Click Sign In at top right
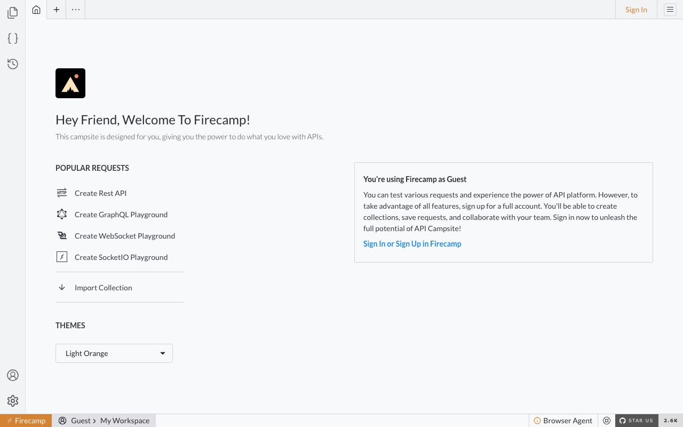This screenshot has width=683, height=427. point(636,10)
